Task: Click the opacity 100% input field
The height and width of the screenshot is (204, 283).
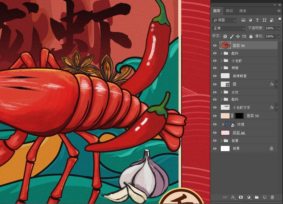Action: coord(270,28)
